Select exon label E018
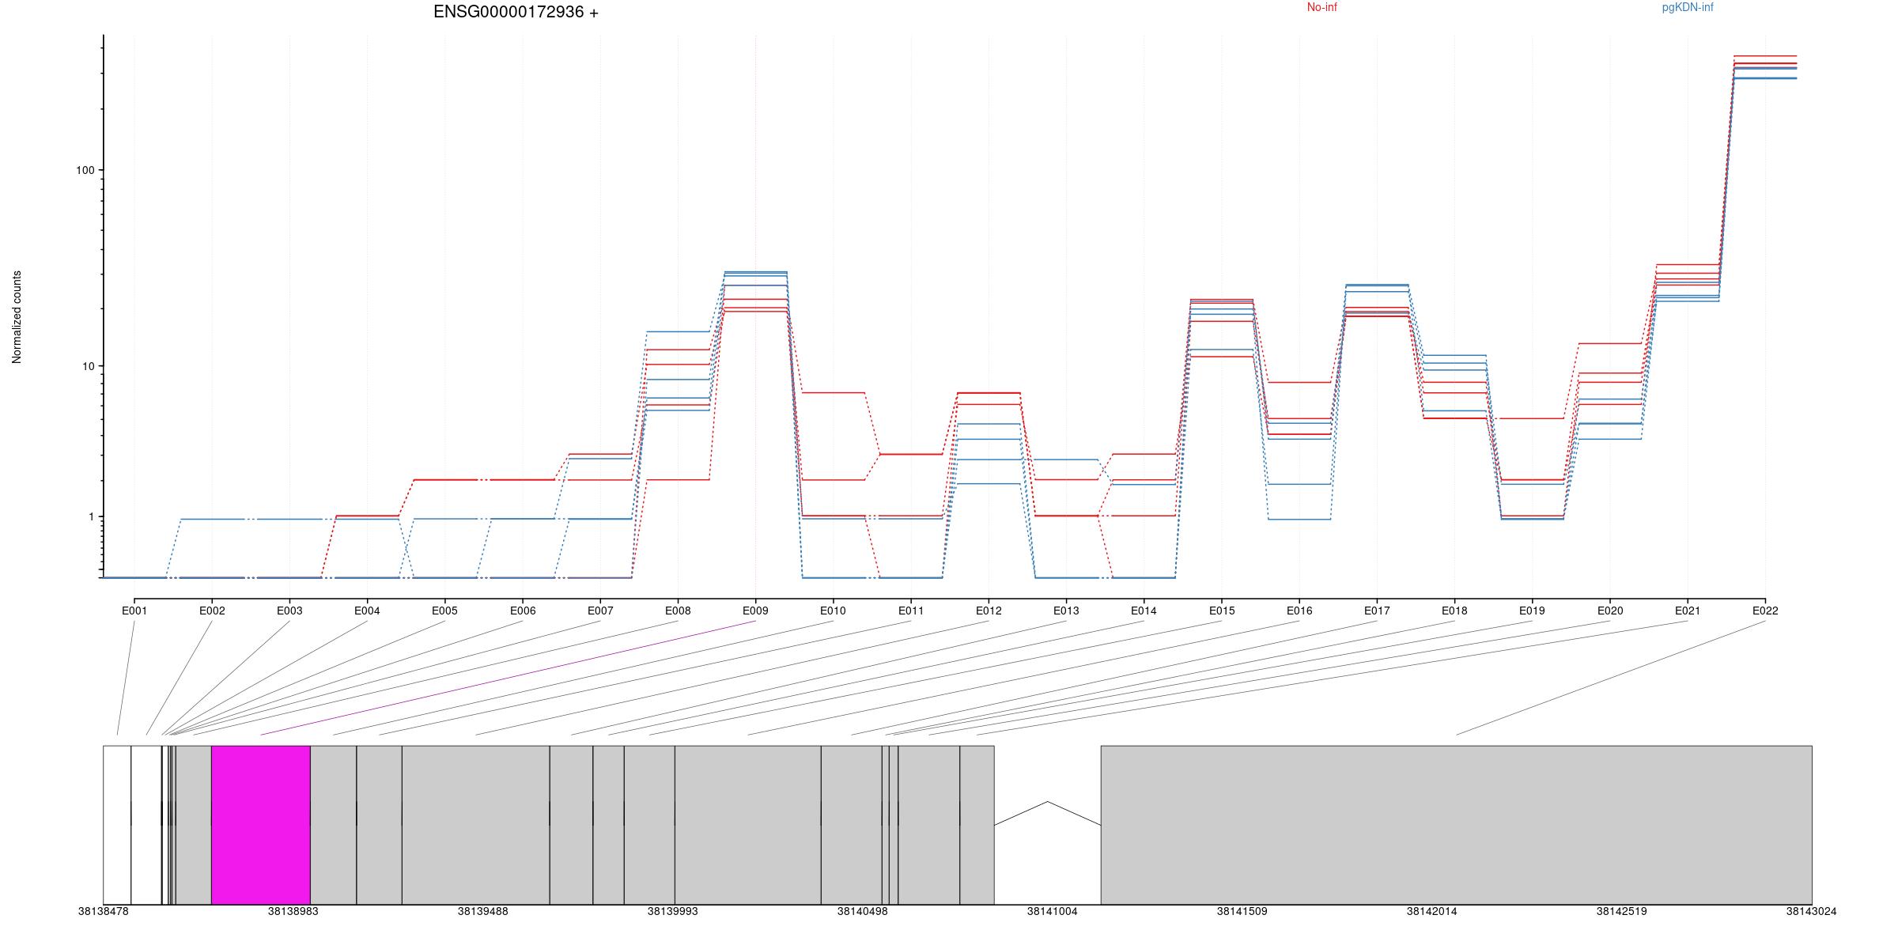 [x=1454, y=611]
